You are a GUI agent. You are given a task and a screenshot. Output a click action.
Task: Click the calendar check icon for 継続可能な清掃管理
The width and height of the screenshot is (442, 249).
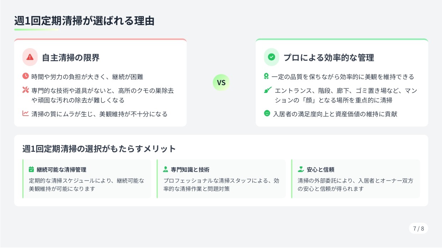(31, 170)
